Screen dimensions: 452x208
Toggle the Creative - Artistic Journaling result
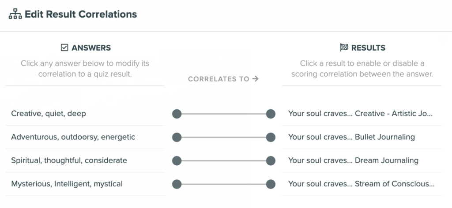pyautogui.click(x=362, y=114)
